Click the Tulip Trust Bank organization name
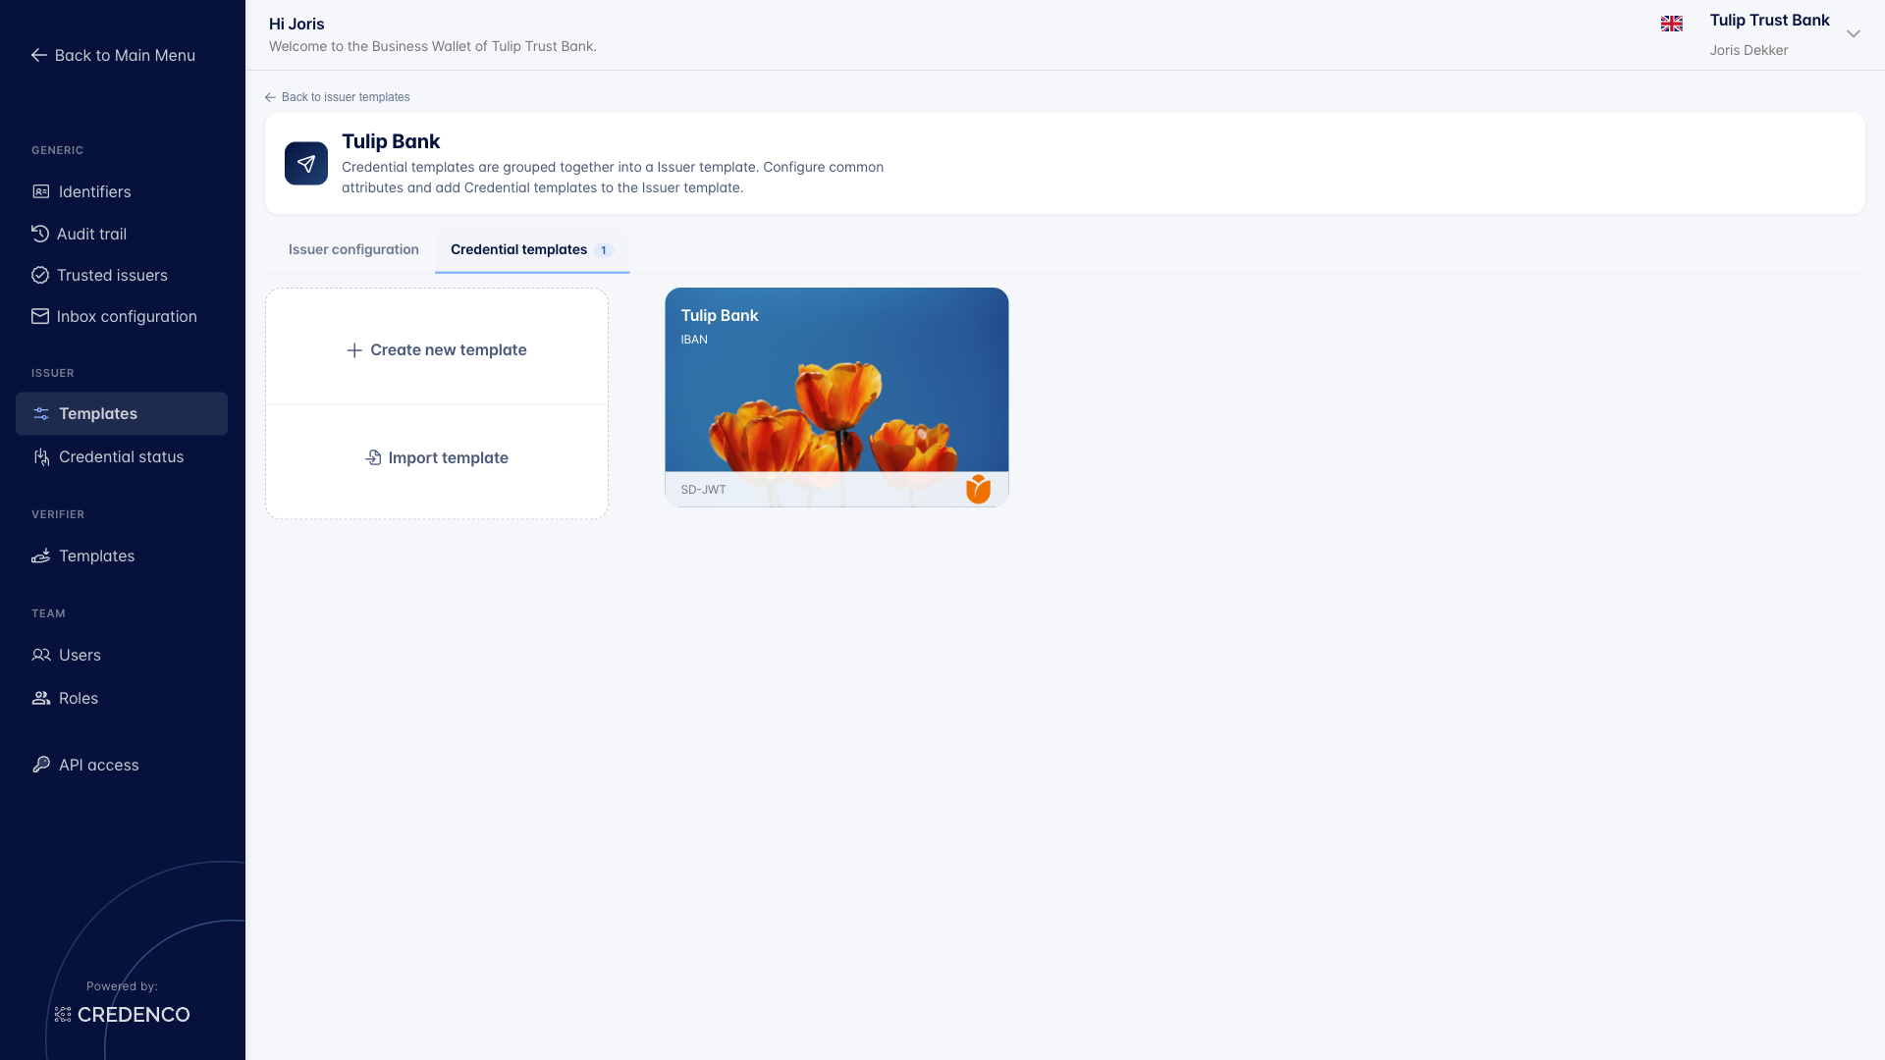Viewport: 1885px width, 1060px height. tap(1769, 21)
